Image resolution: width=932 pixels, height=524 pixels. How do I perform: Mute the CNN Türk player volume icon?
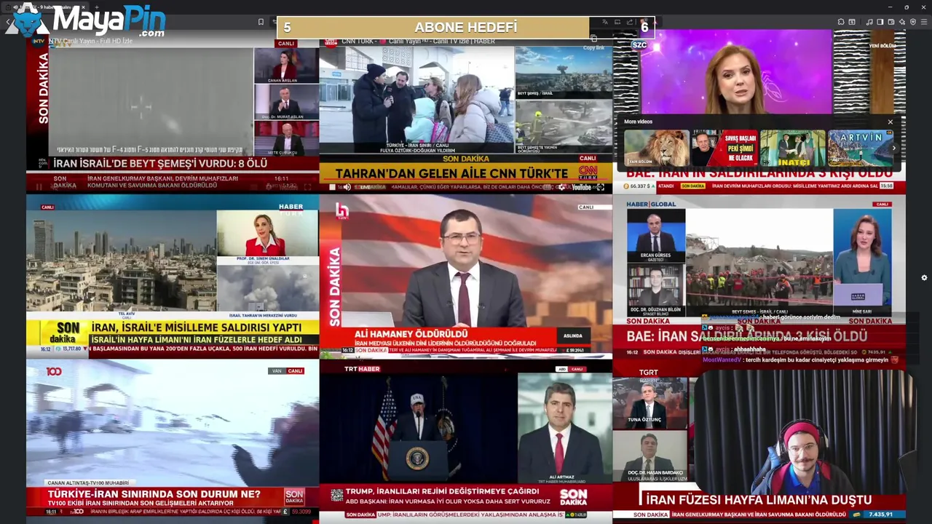point(347,187)
